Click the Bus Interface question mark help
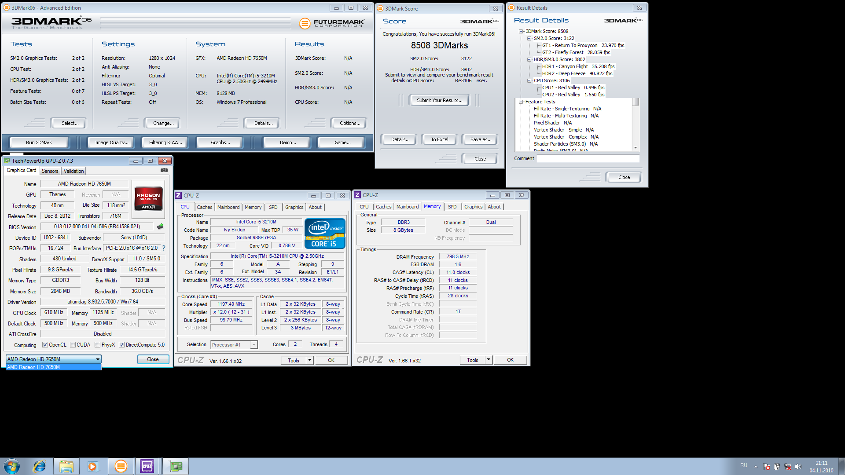 [163, 248]
